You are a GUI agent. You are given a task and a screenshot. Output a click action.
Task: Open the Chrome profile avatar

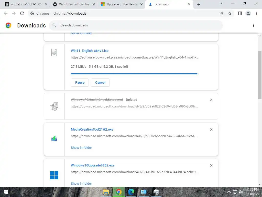(x=248, y=13)
